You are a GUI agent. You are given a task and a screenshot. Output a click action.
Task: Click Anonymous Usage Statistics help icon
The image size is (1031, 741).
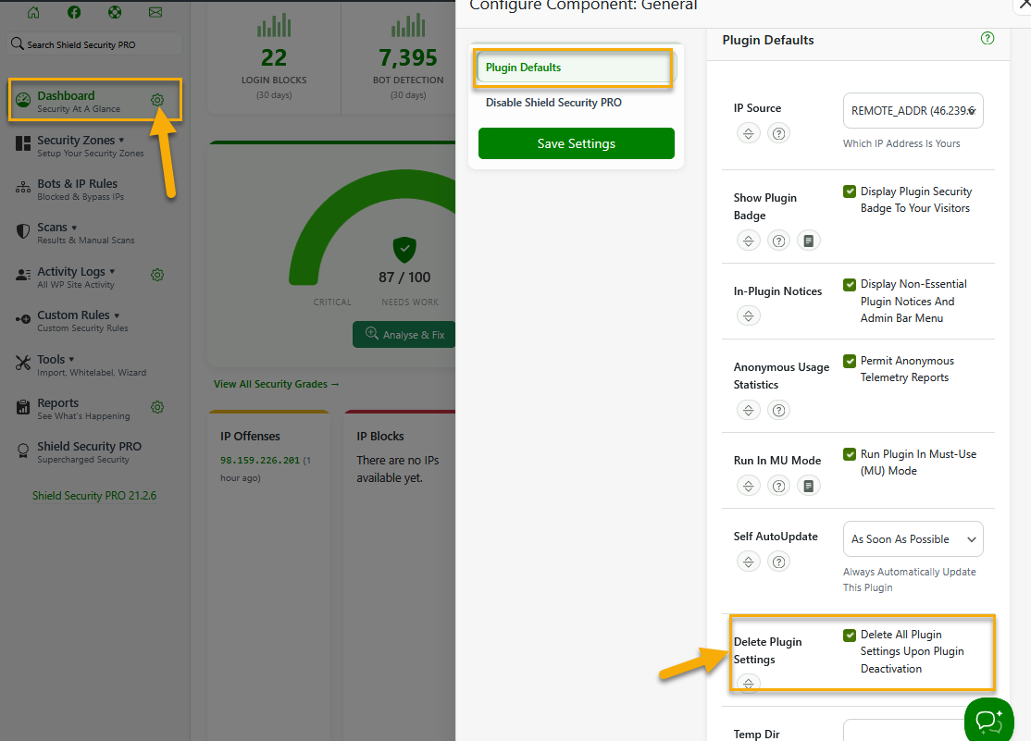coord(778,410)
